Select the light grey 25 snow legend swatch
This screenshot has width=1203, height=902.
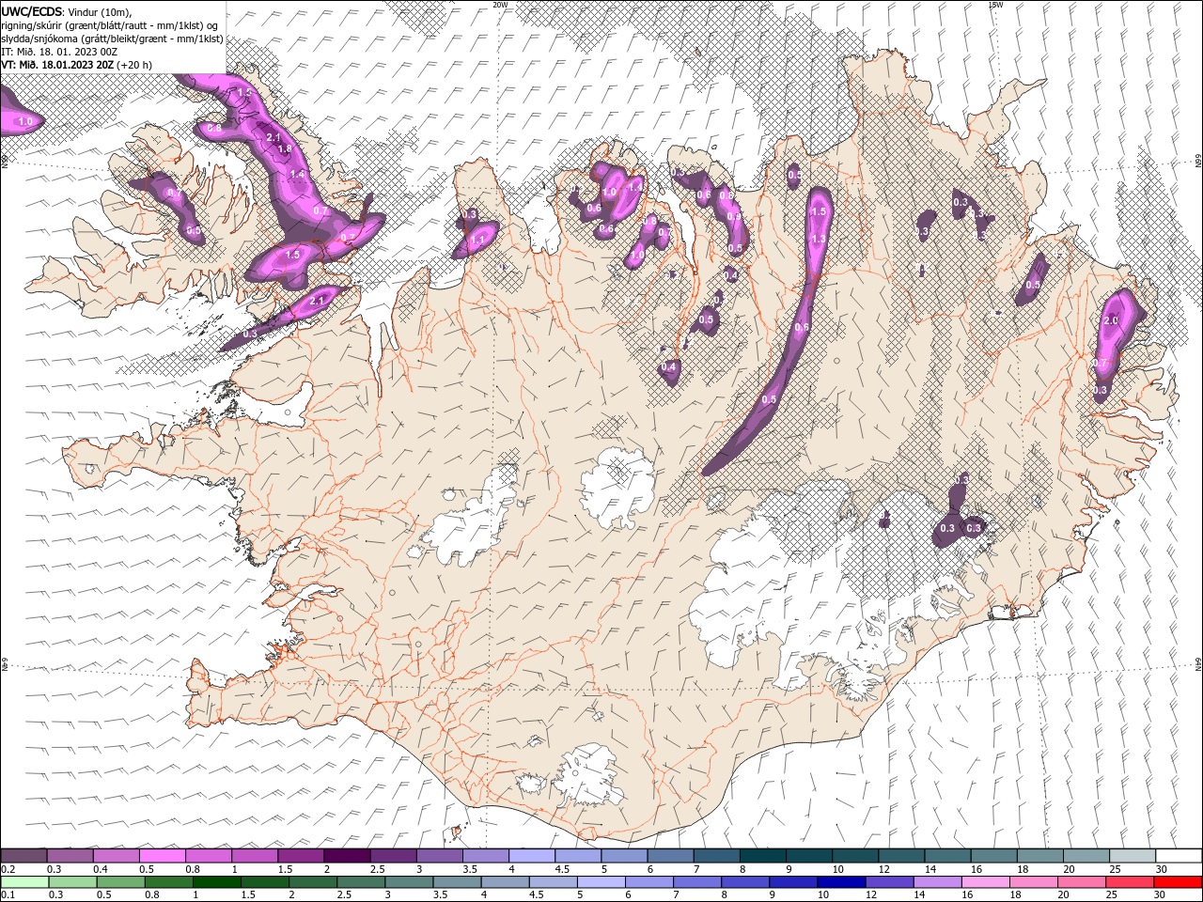(1132, 856)
